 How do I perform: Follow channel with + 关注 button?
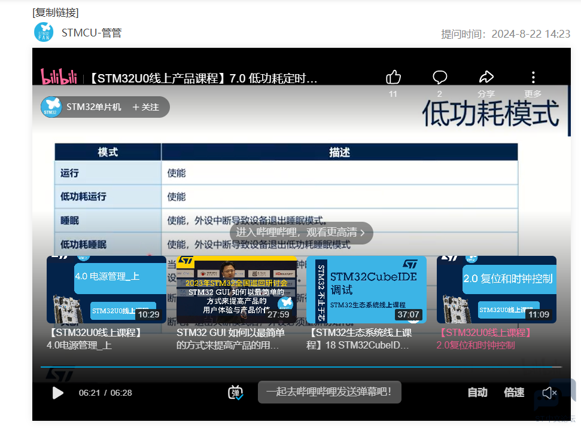[x=145, y=107]
